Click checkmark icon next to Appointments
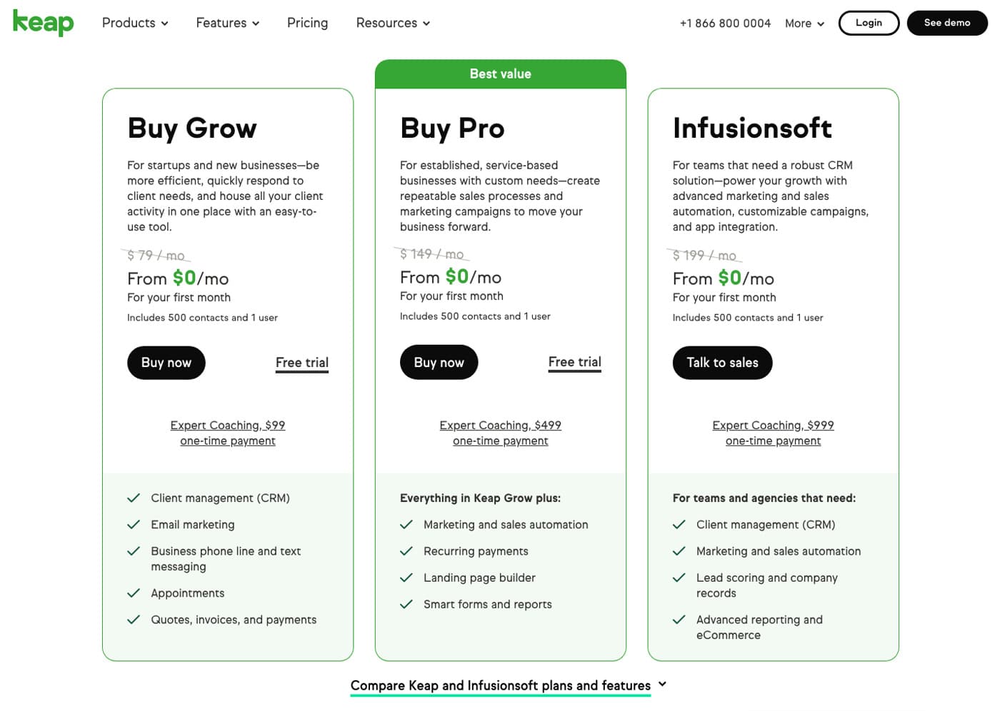 (x=134, y=593)
